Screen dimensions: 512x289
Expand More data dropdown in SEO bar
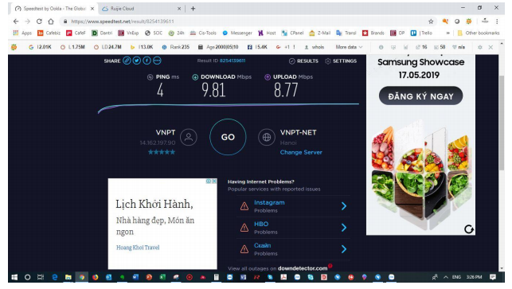click(x=349, y=47)
